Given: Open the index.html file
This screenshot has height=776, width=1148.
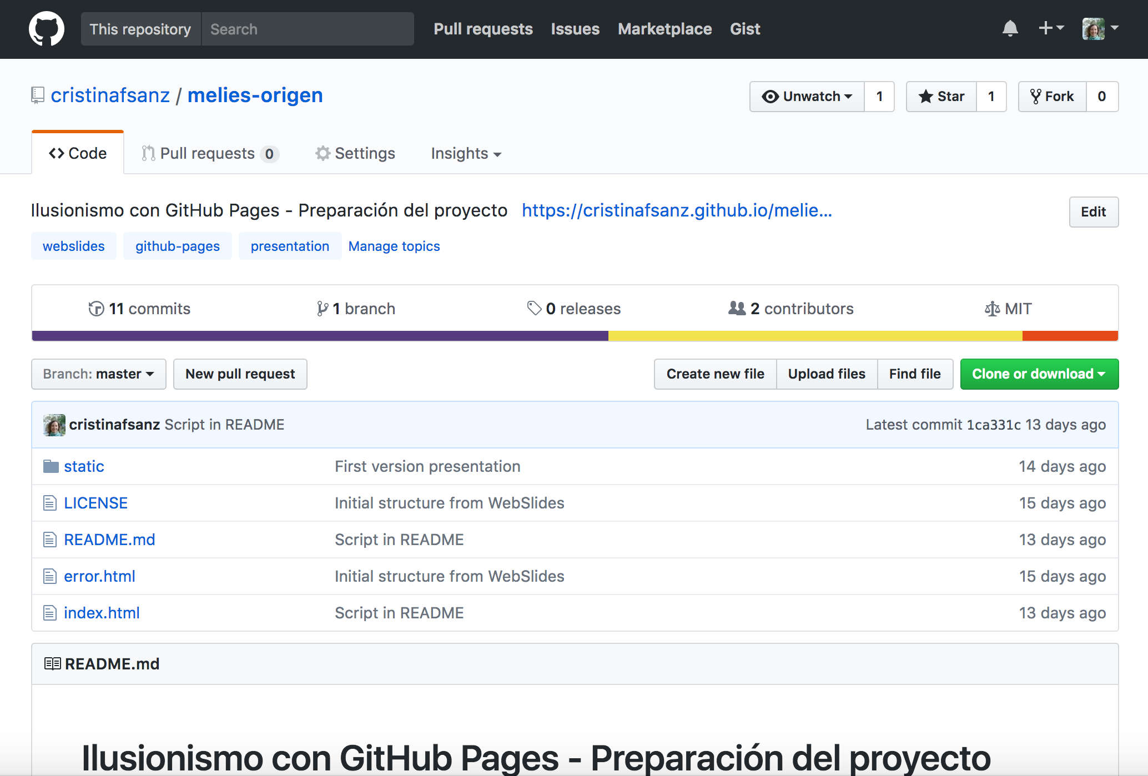Looking at the screenshot, I should (102, 613).
